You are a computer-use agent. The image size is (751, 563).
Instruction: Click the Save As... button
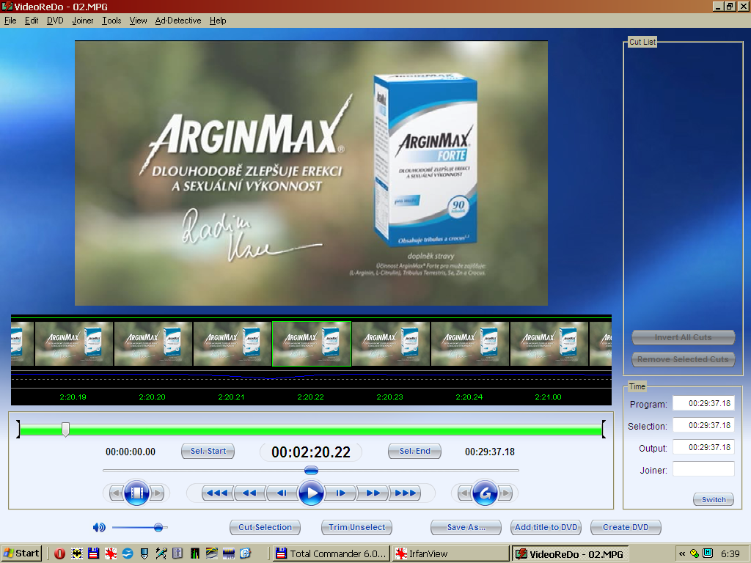click(x=466, y=527)
